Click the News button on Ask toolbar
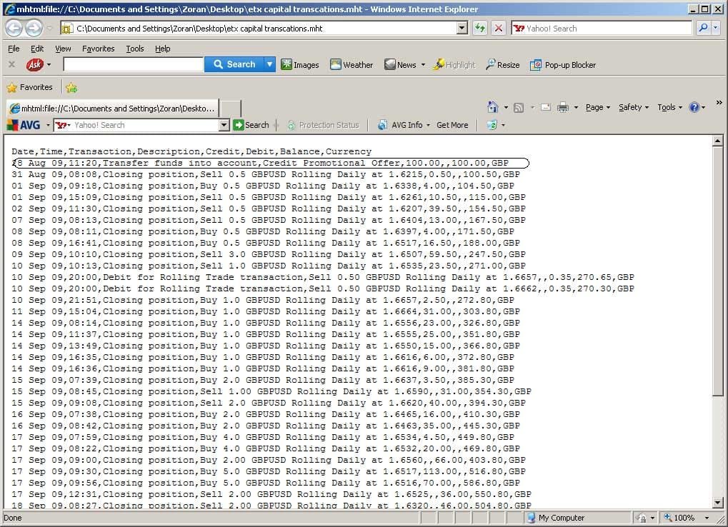The image size is (728, 527). coord(400,65)
